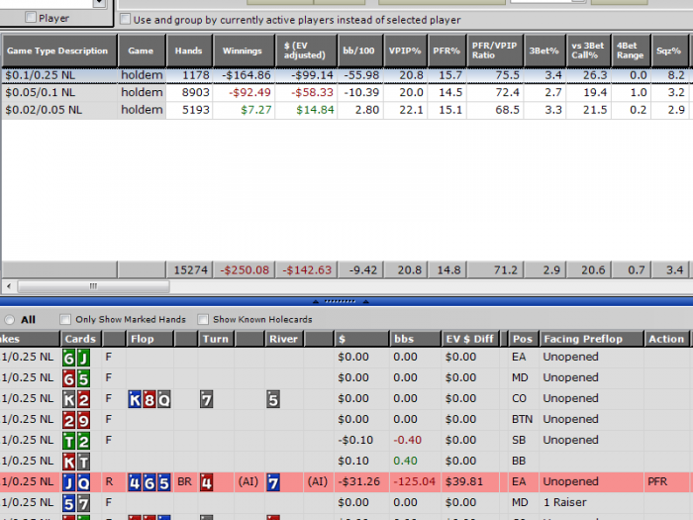Click the blue 7 river card
This screenshot has height=520, width=693.
coord(273,482)
